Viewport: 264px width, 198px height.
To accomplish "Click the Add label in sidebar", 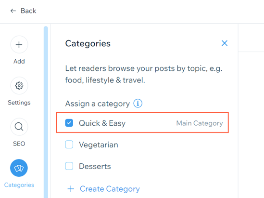I will 19,61.
